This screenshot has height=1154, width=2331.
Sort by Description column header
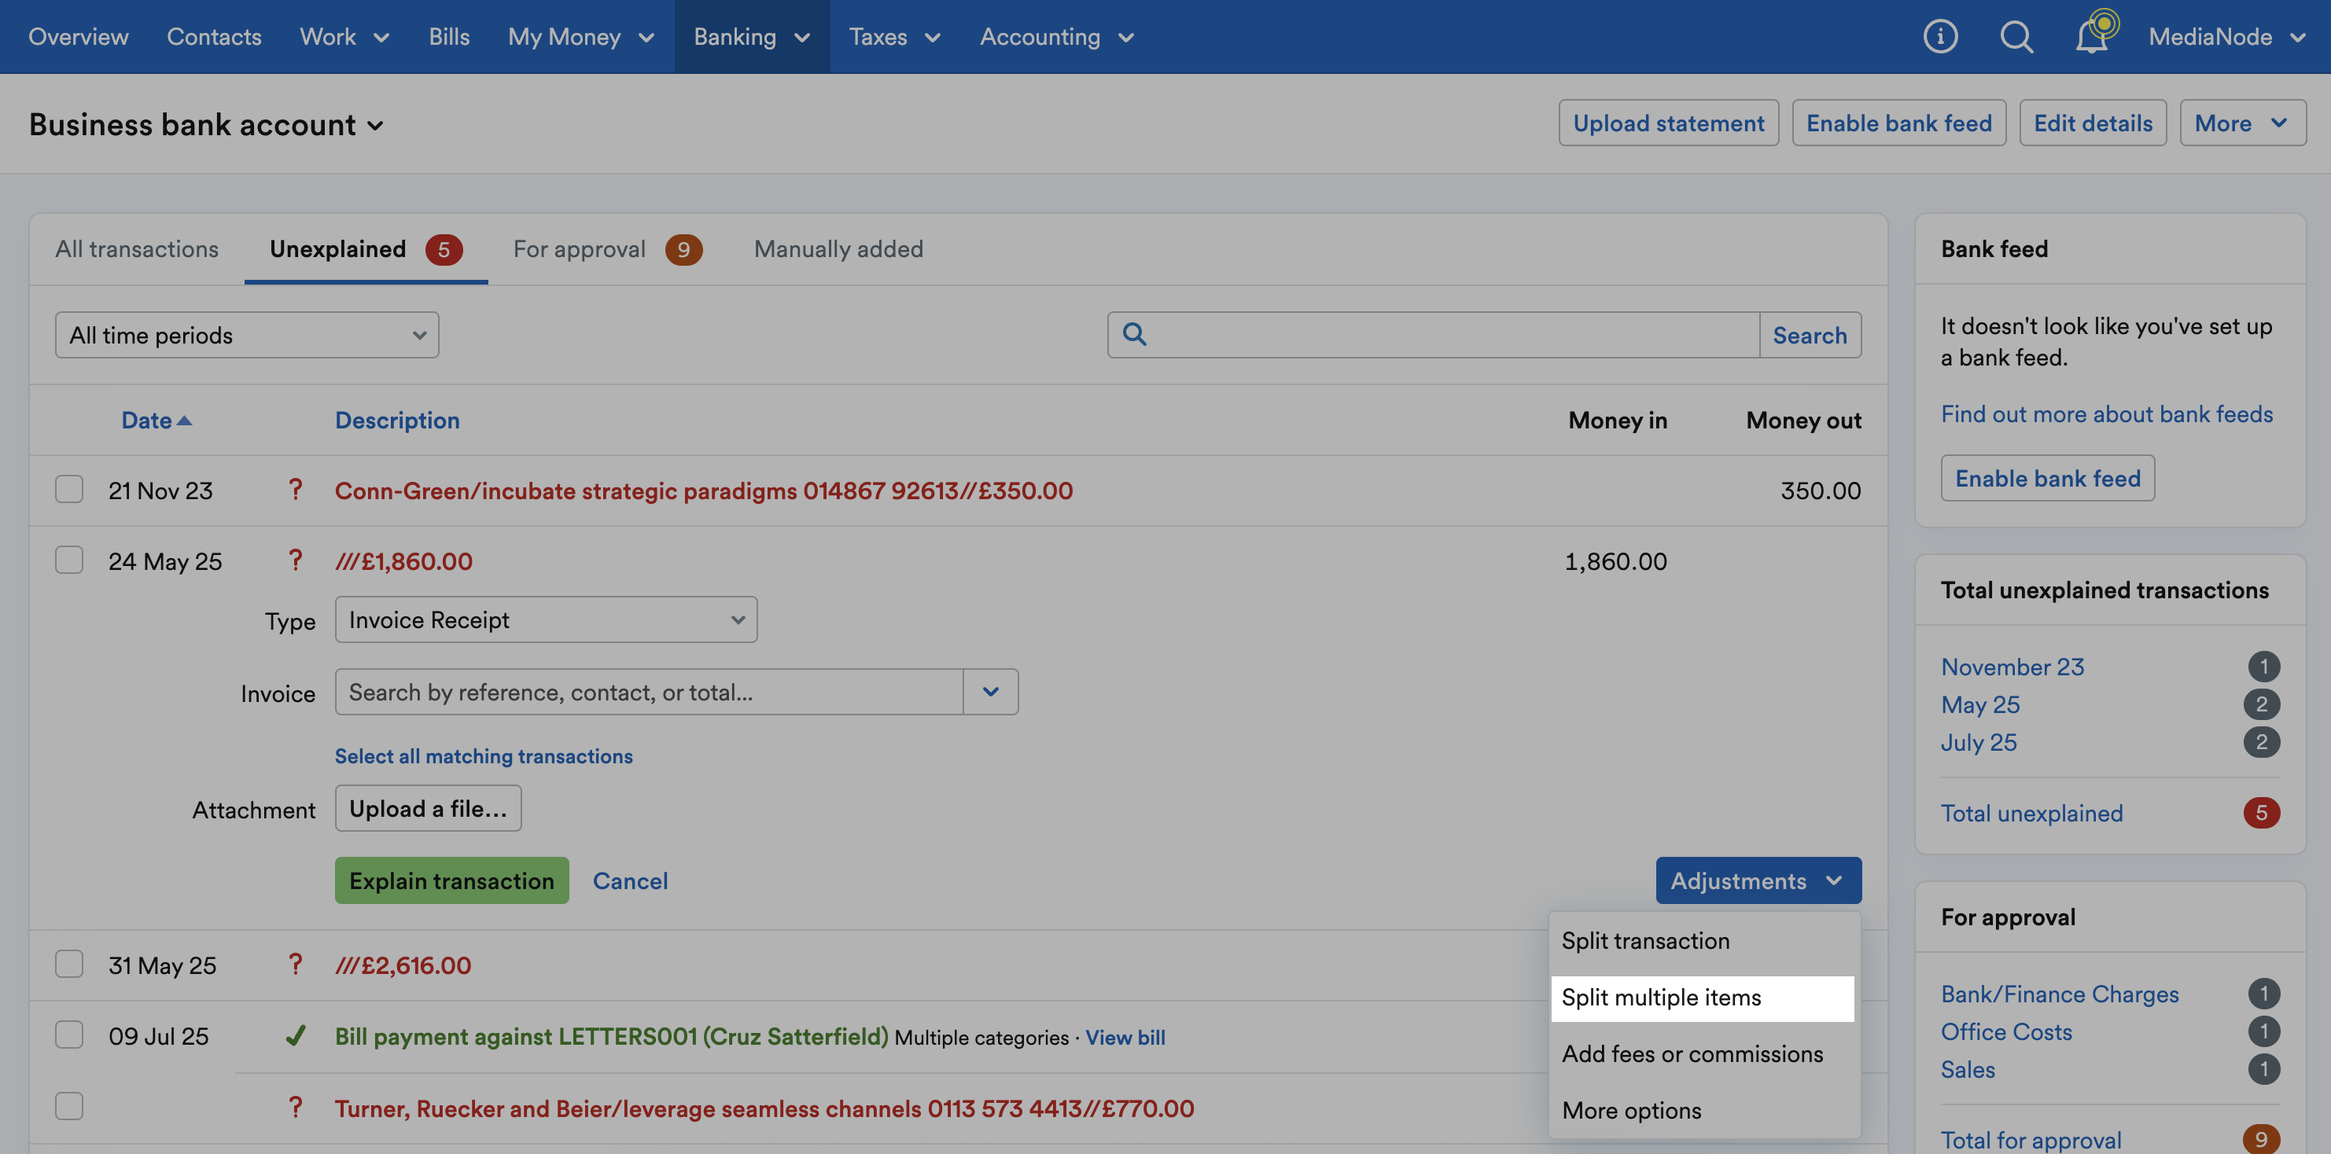pyautogui.click(x=397, y=420)
